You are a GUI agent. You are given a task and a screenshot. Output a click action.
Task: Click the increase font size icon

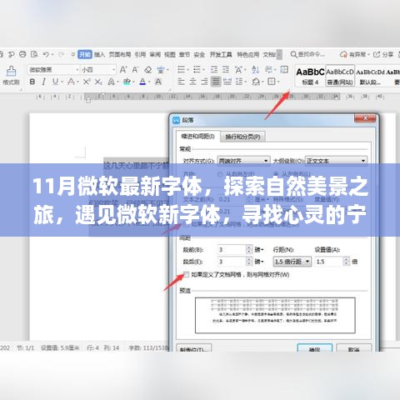(123, 70)
